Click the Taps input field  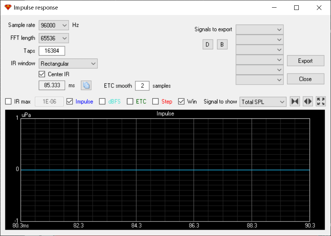click(x=52, y=51)
